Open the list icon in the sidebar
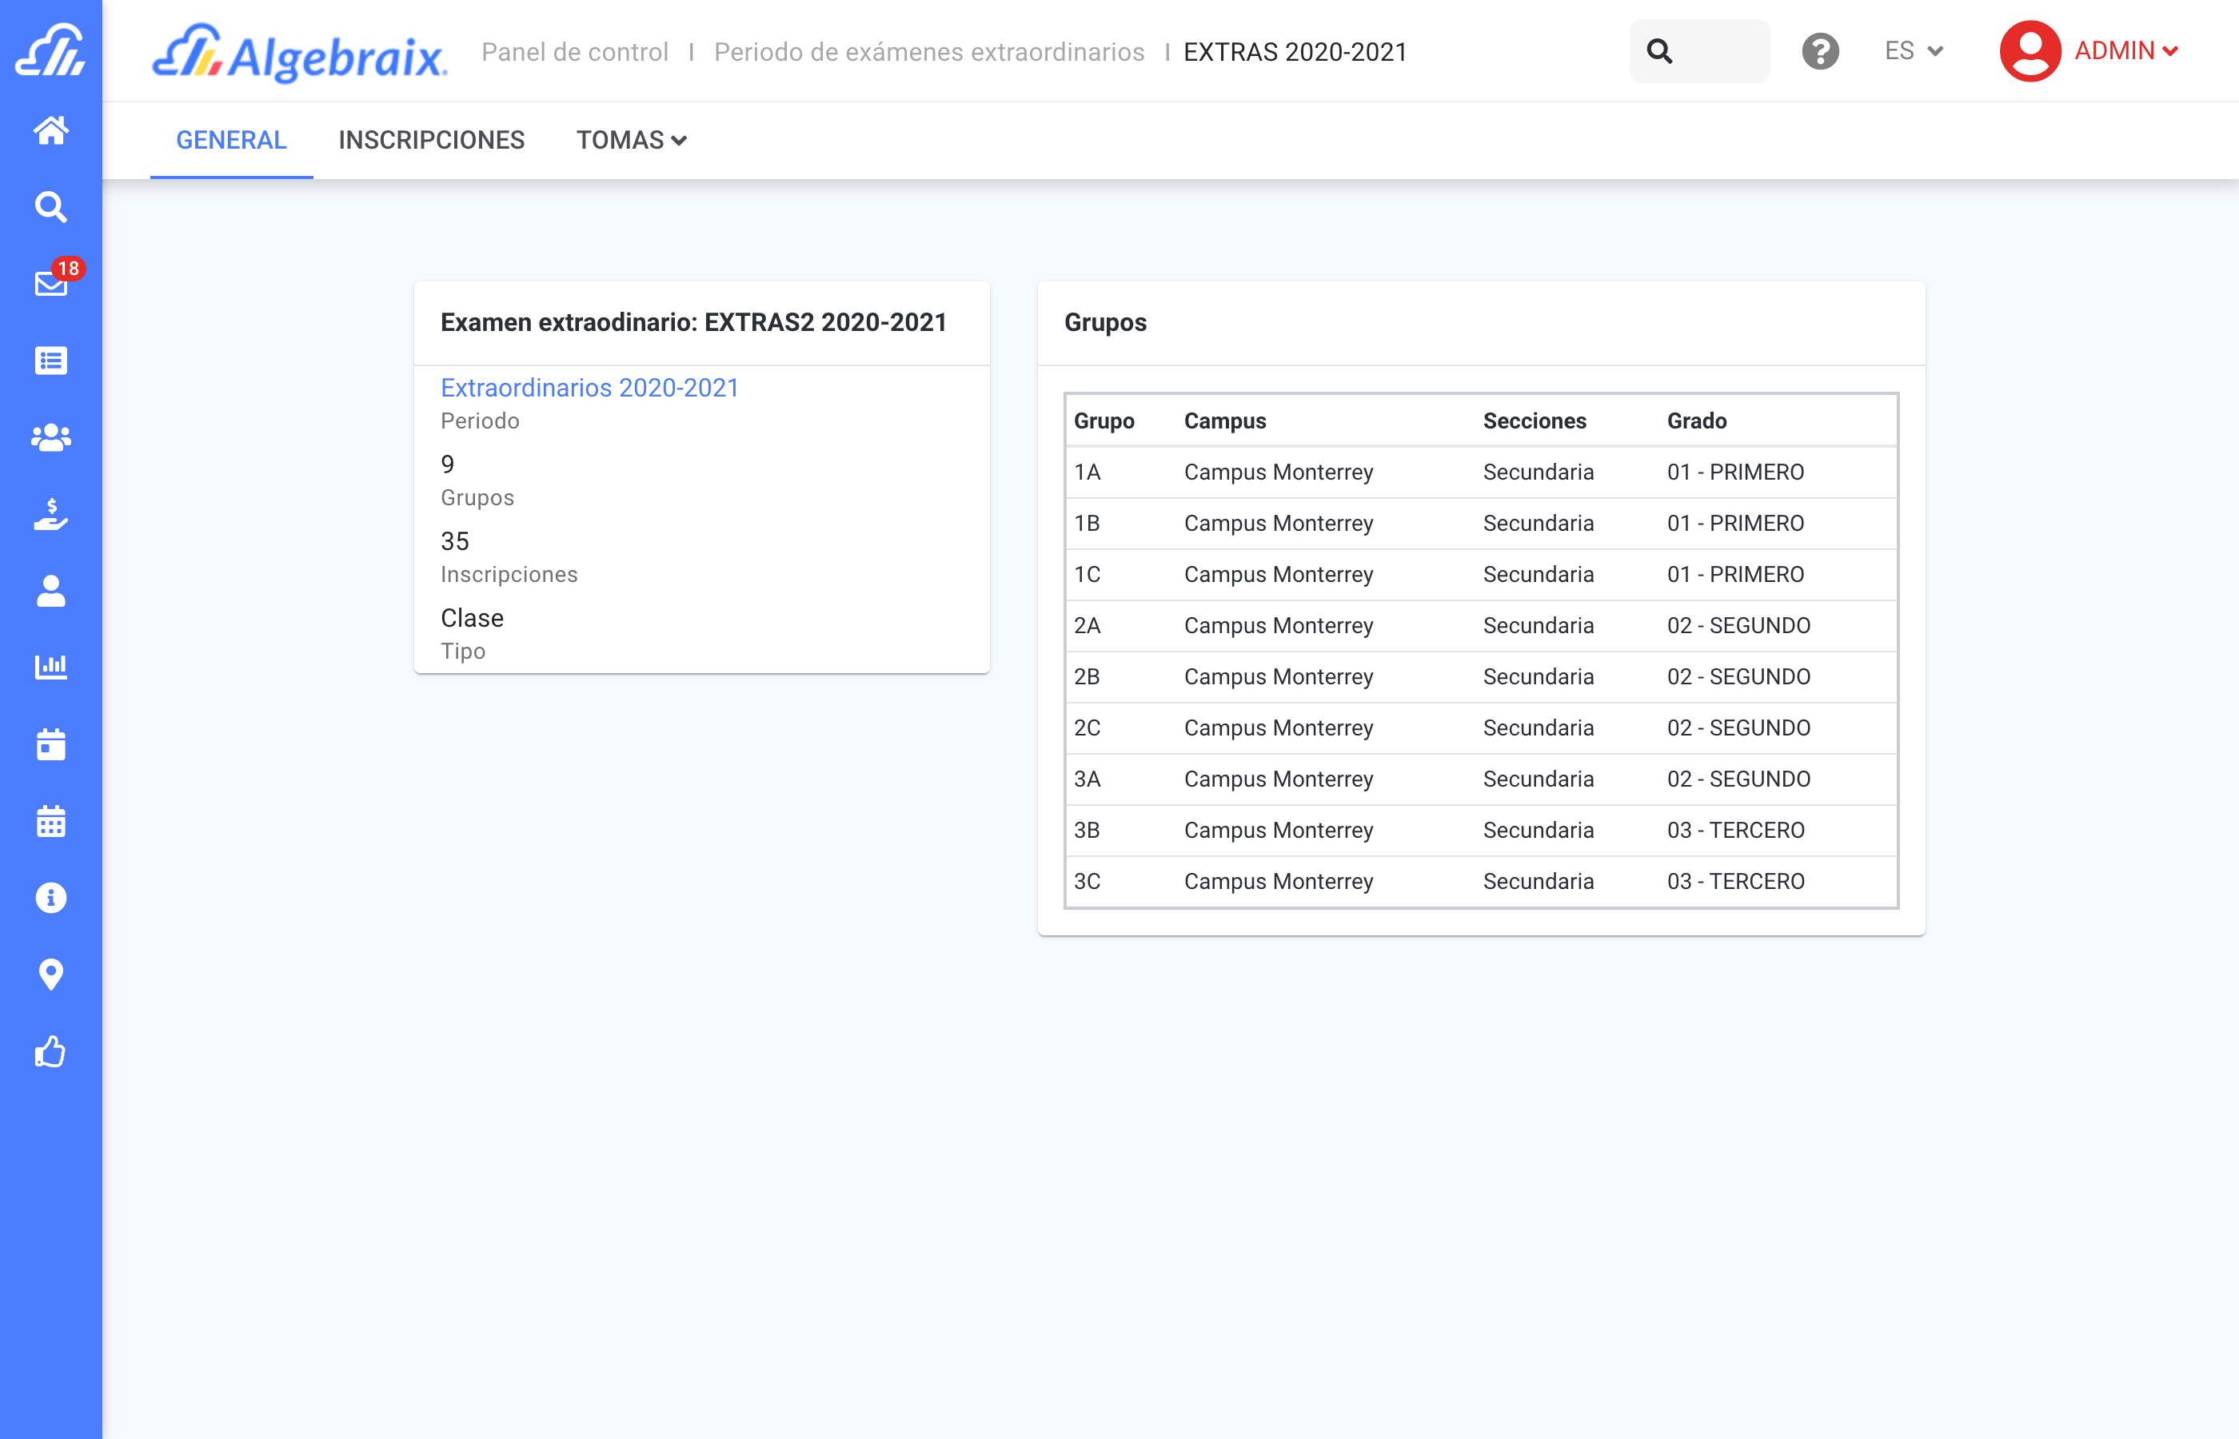 [x=50, y=361]
